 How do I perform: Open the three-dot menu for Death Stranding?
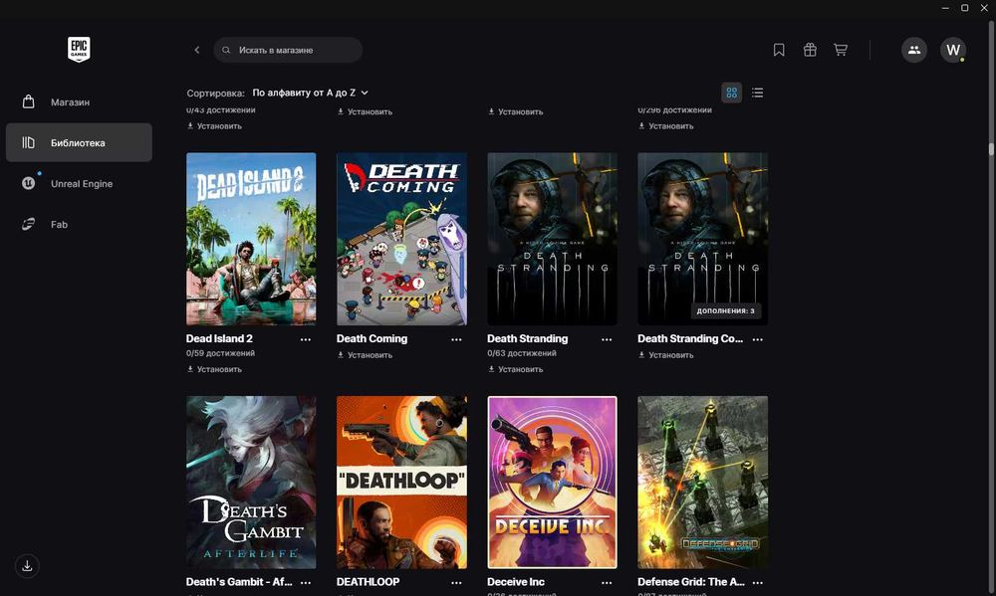[607, 339]
